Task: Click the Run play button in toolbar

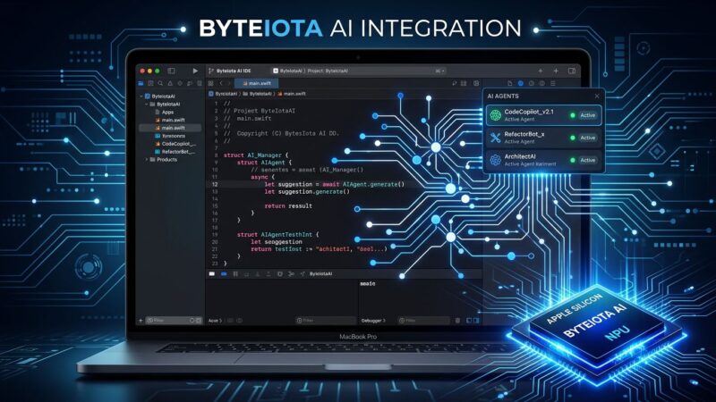Action: [x=195, y=71]
